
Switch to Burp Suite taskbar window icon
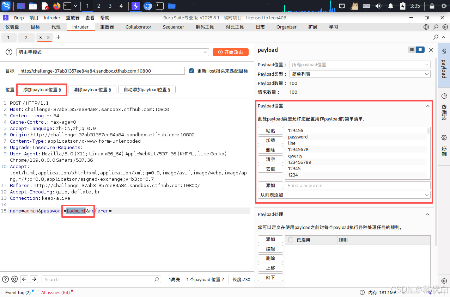coord(135,6)
